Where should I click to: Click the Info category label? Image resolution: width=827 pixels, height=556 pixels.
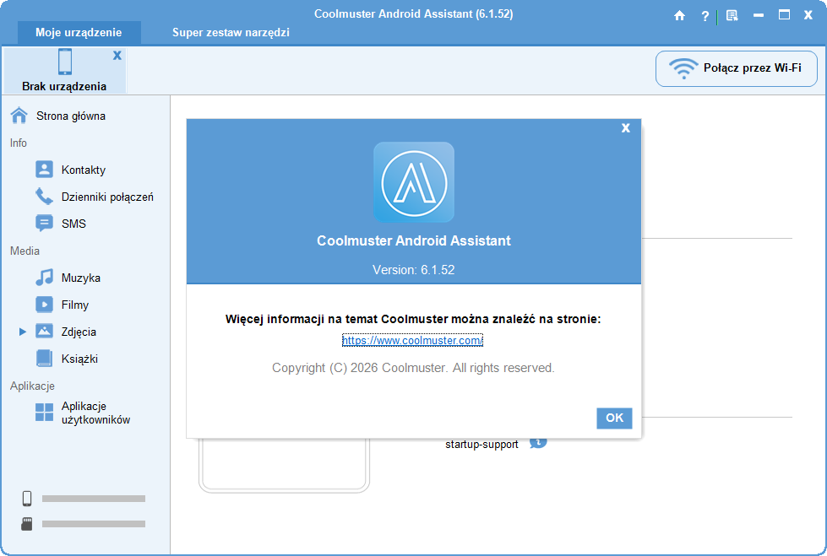(18, 143)
